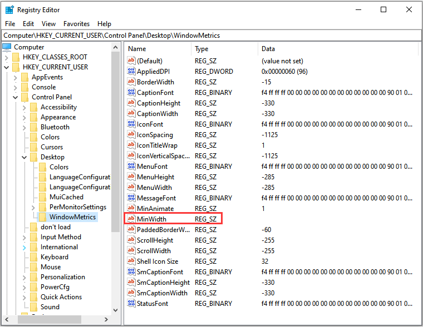Open the File menu
The image size is (423, 327).
tap(10, 24)
